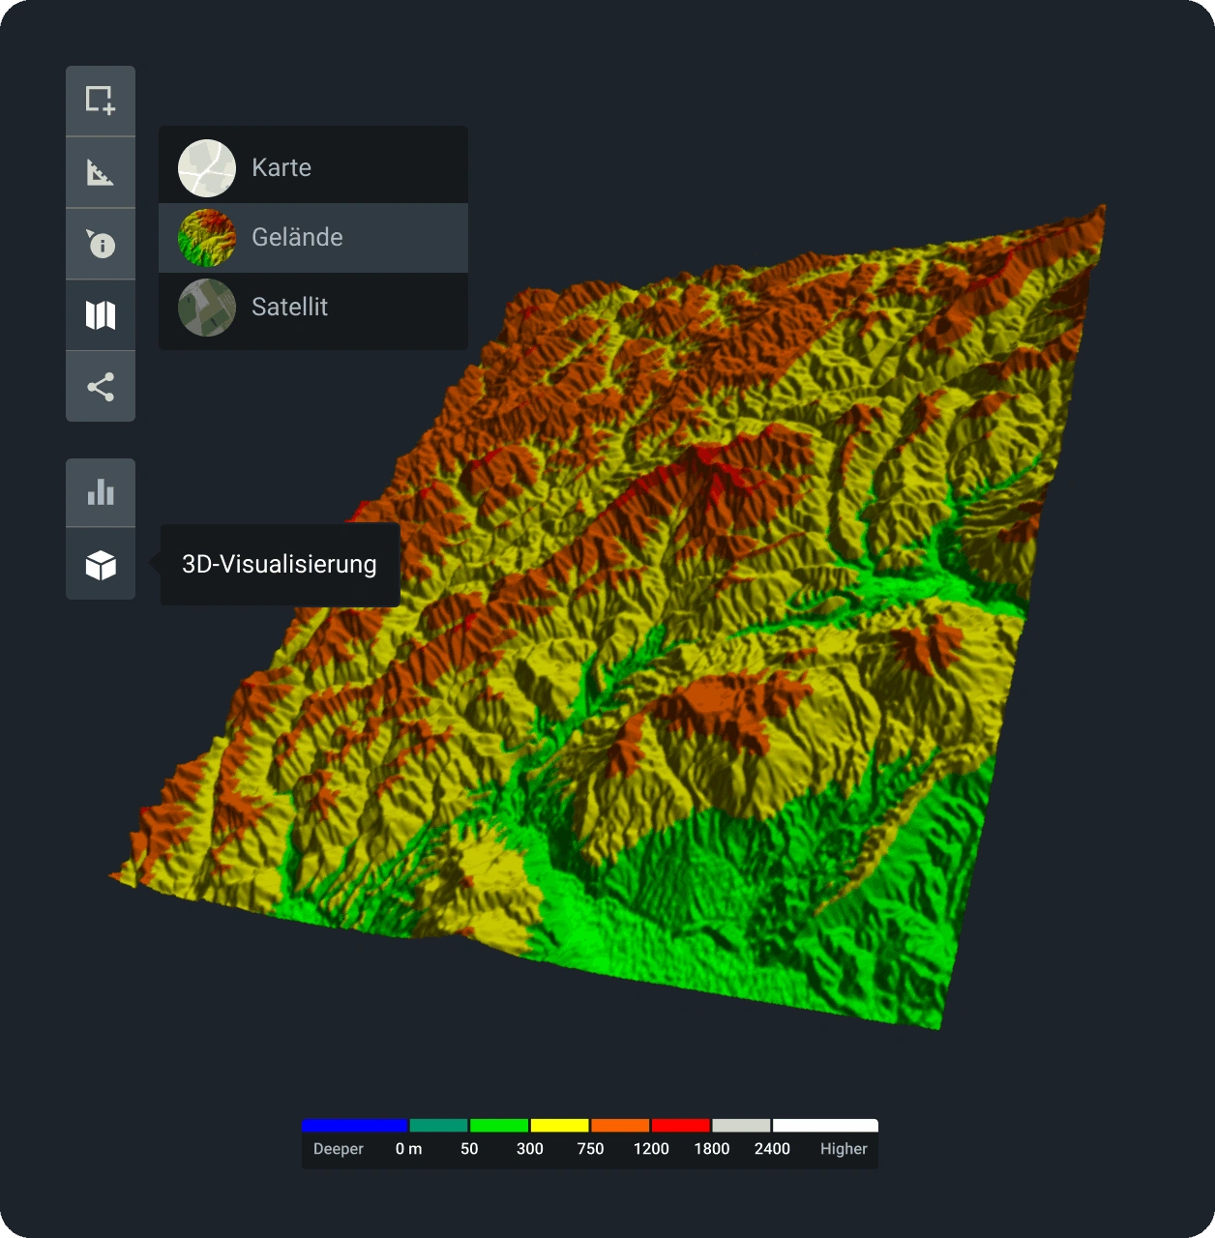Click the Karte globe thumbnail icon
The width and height of the screenshot is (1215, 1238).
[x=207, y=166]
